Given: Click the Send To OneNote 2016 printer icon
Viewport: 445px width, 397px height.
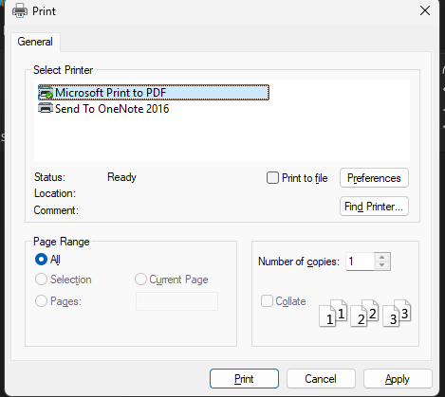Looking at the screenshot, I should 46,108.
